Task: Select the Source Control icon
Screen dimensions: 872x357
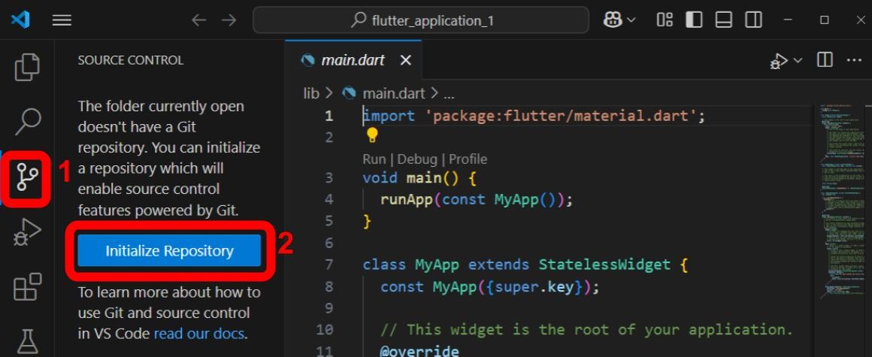Action: point(27,177)
